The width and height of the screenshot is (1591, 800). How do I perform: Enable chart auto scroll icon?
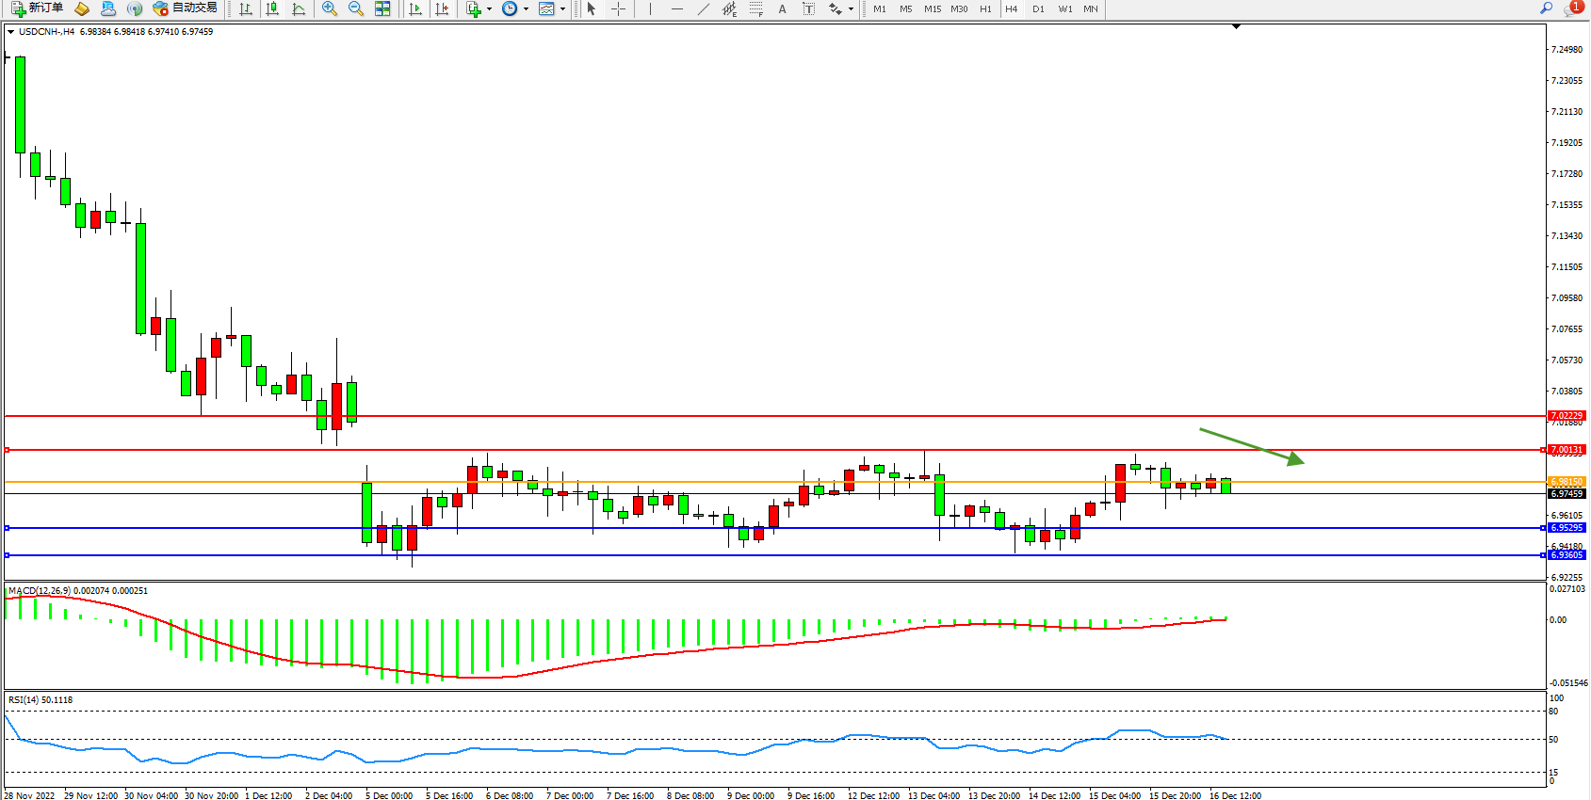point(415,8)
